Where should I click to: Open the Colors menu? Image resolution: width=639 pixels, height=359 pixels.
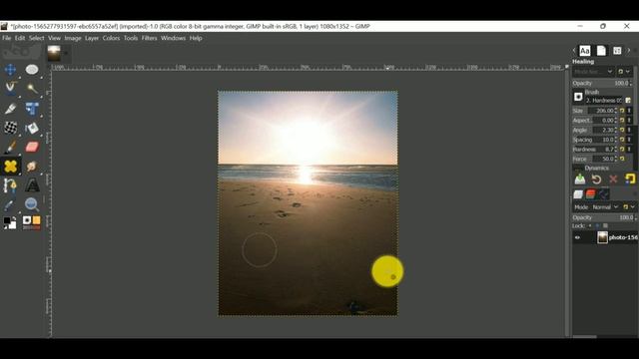click(111, 38)
